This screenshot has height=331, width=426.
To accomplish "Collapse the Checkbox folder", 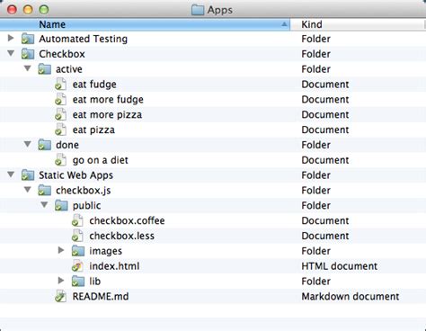I will [x=11, y=53].
